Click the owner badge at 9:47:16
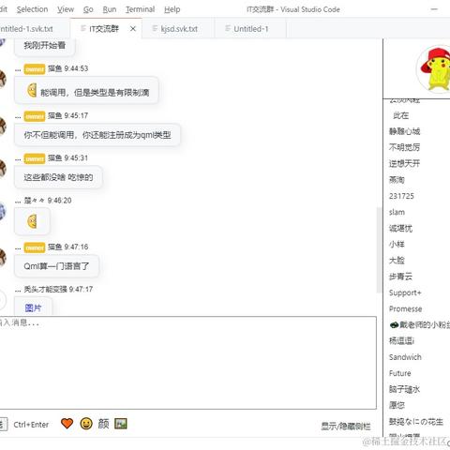The height and width of the screenshot is (450, 450). point(35,247)
